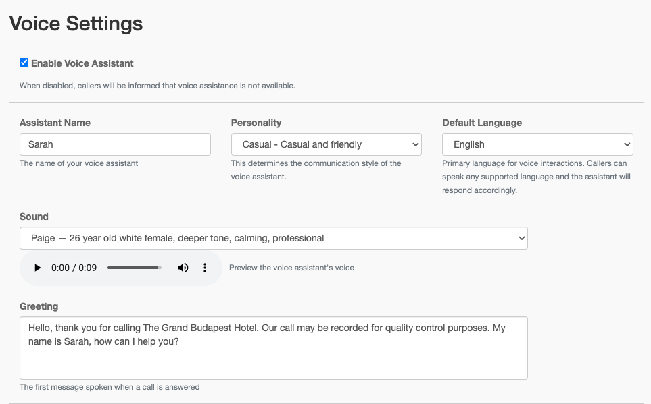Focus the Assistant Name field containing Sarah

(x=115, y=144)
